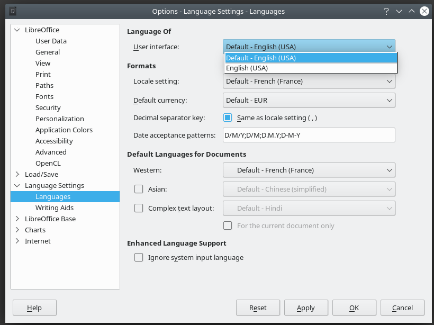This screenshot has width=434, height=325.
Task: Select 'Default - English (USA)' list option
Action: tap(311, 58)
